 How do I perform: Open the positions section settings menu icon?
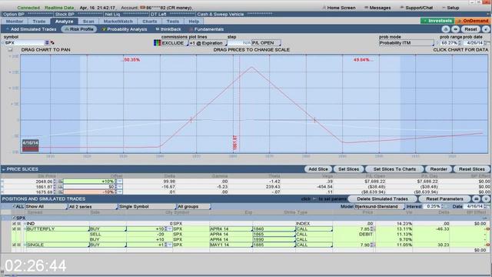[486, 199]
